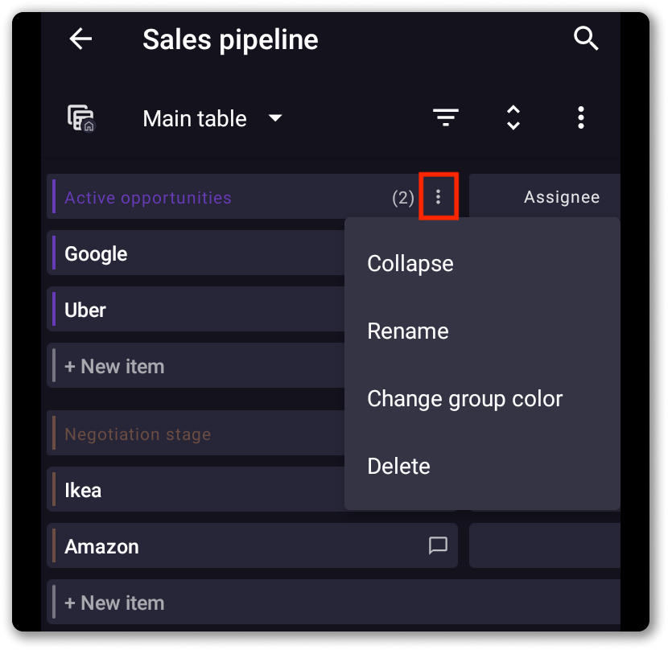Open search with the magnifier icon
This screenshot has width=668, height=650.
(586, 39)
